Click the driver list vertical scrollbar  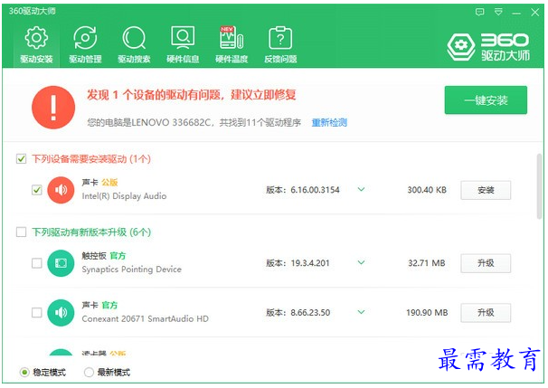(x=540, y=186)
